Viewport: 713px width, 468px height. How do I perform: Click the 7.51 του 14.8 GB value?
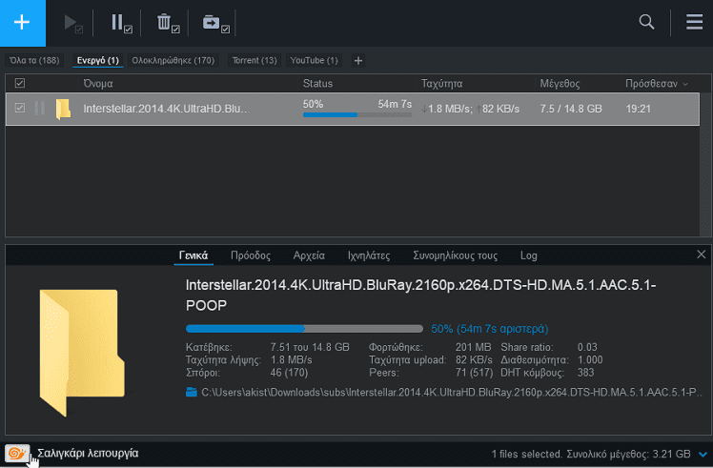[310, 347]
